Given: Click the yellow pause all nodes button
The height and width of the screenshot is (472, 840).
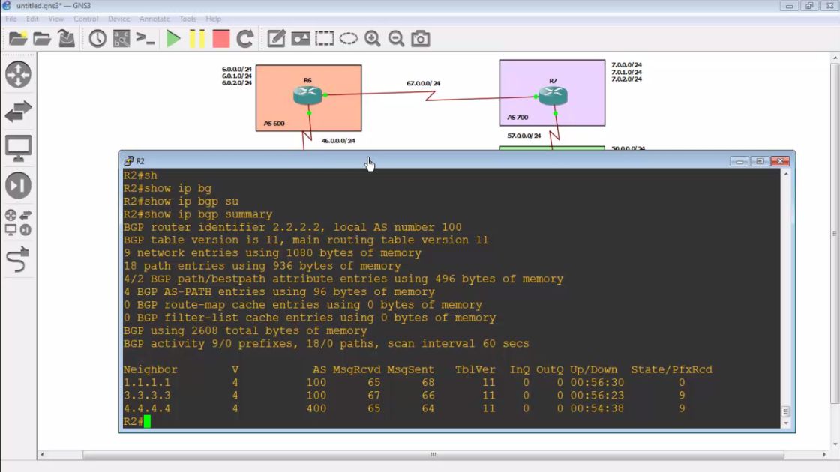Looking at the screenshot, I should pyautogui.click(x=197, y=39).
